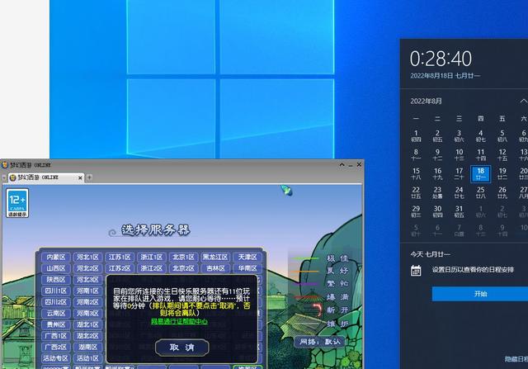Click August 10 in the calendar grid

tap(459, 154)
